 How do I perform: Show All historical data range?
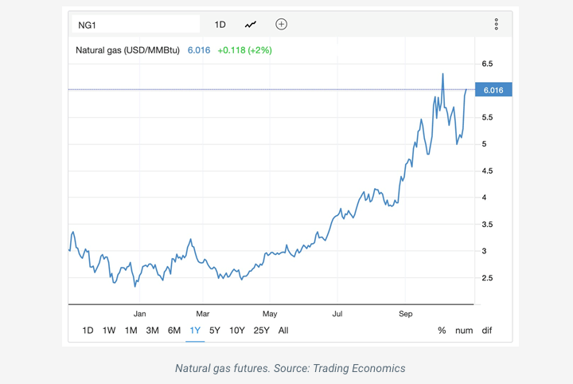point(283,331)
